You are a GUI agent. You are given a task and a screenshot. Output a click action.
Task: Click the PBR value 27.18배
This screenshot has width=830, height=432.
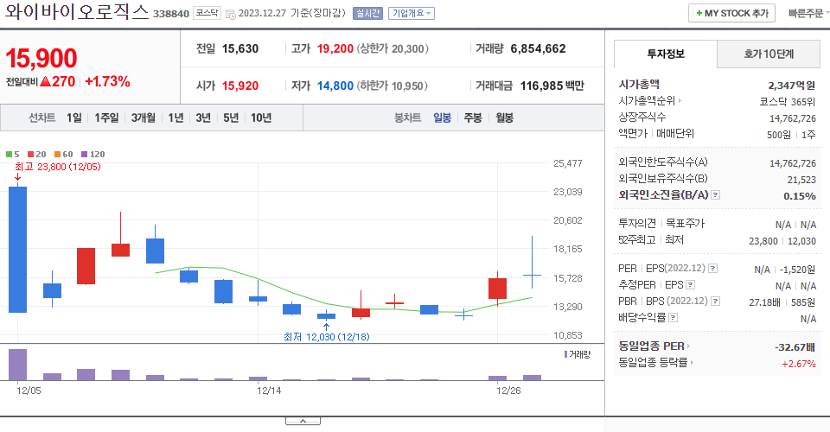click(764, 302)
